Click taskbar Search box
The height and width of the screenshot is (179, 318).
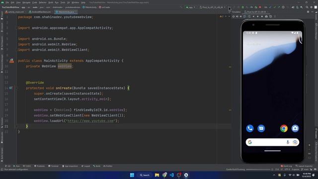click(145, 175)
